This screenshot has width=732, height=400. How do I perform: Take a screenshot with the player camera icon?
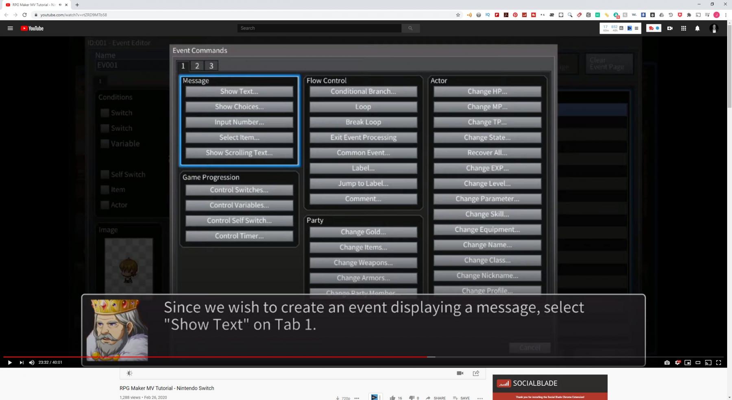coord(667,363)
